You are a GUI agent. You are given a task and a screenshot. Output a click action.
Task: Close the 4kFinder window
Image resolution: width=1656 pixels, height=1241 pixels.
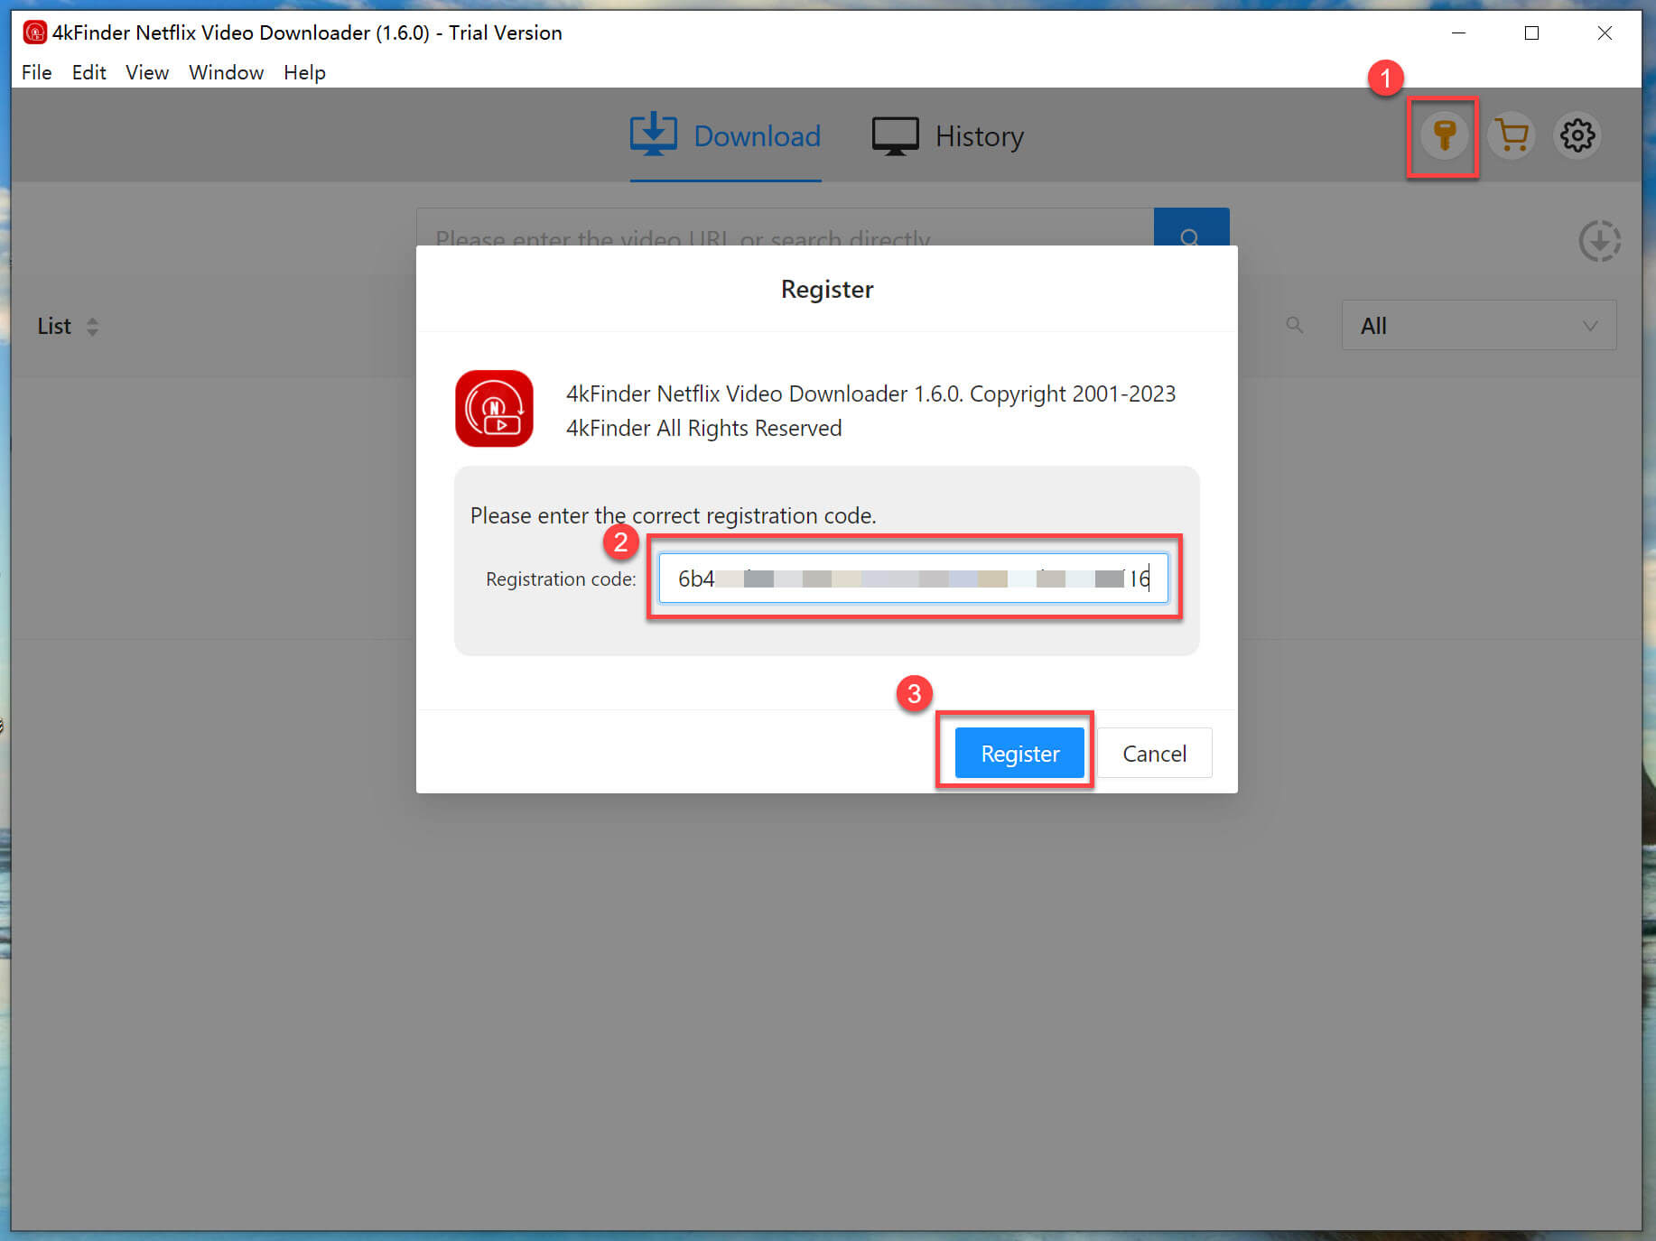coord(1605,33)
